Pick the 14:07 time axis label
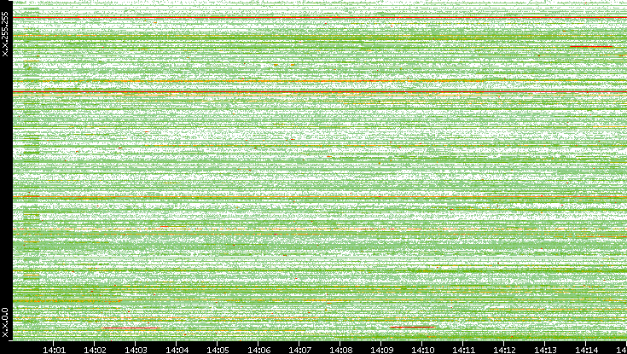This screenshot has height=354, width=627. coord(299,350)
